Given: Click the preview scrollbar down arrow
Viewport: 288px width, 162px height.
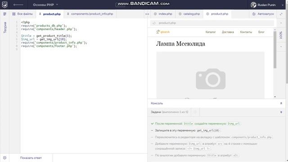Looking at the screenshot, I should [275, 97].
